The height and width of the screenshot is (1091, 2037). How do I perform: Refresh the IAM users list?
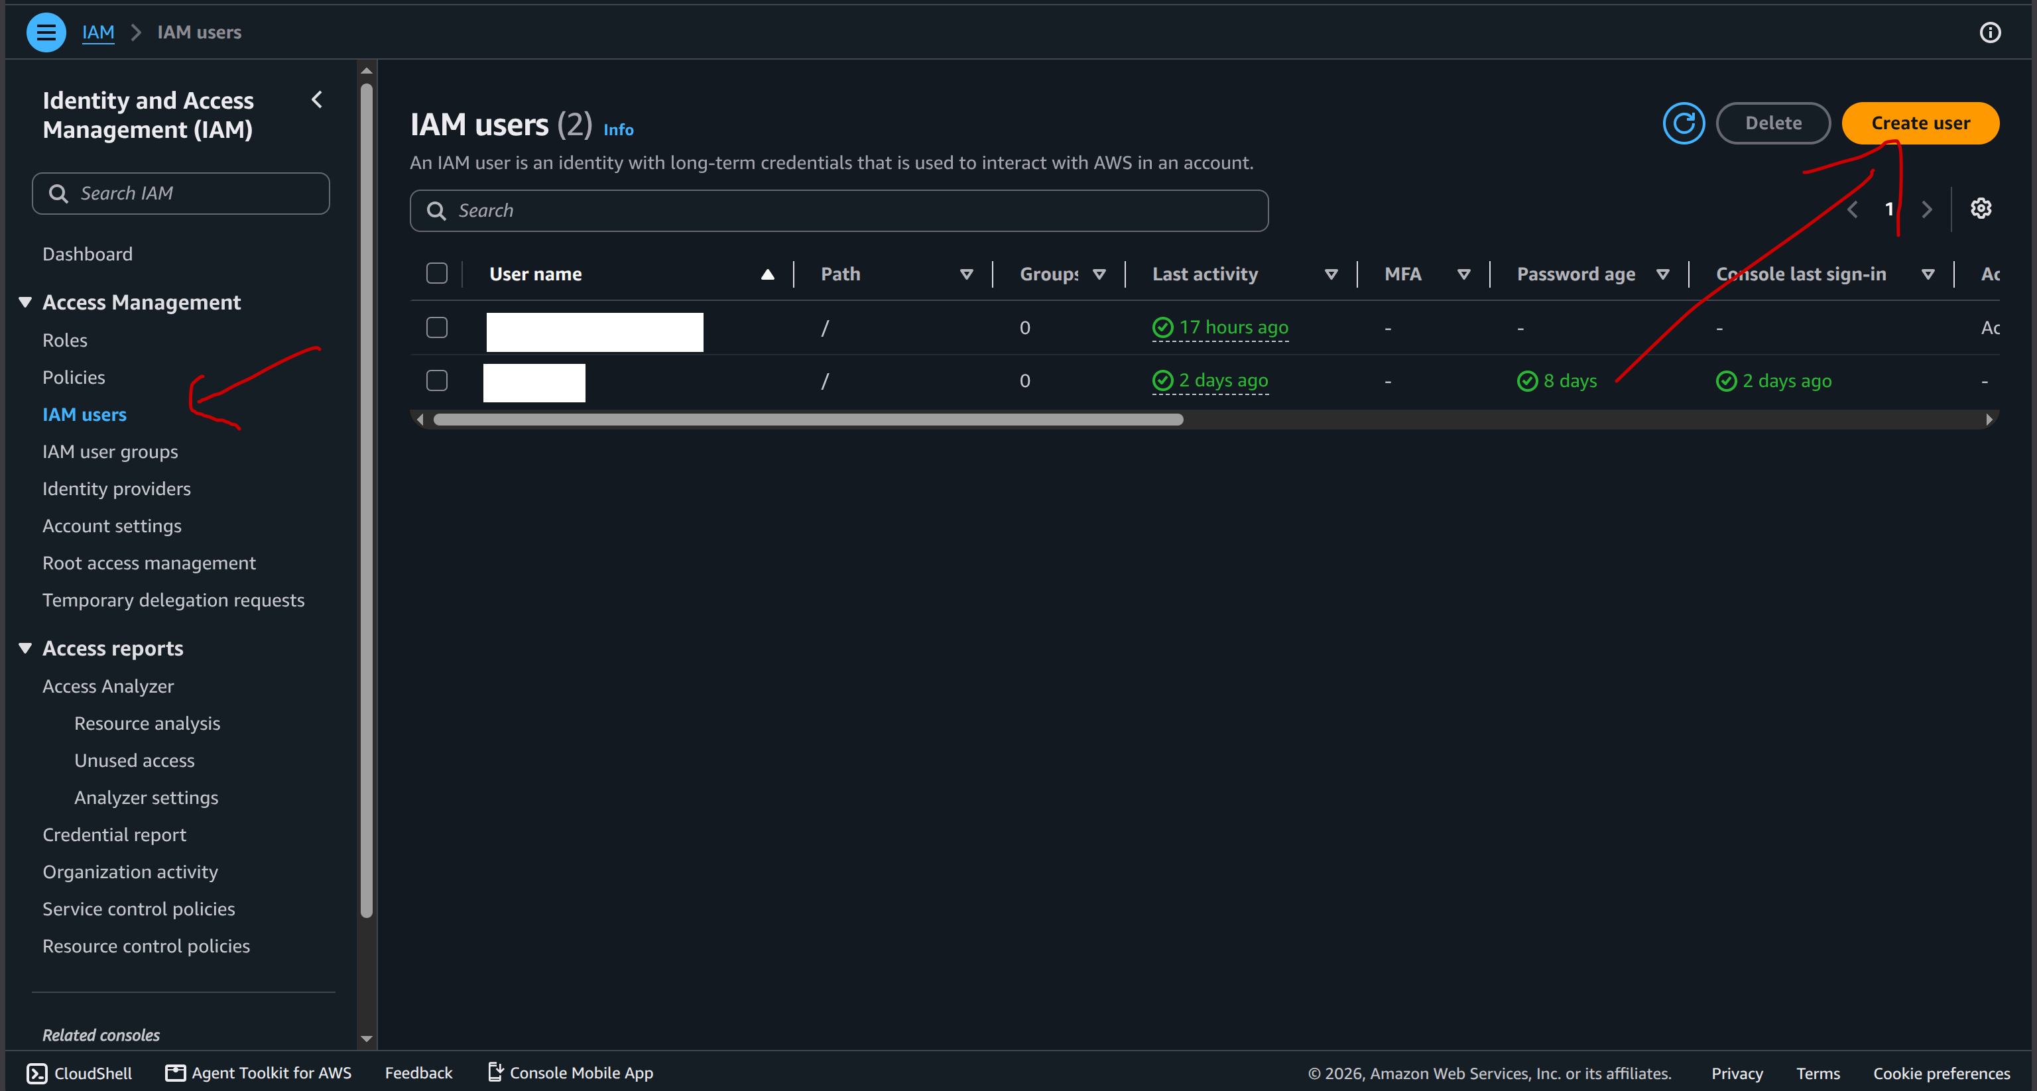tap(1684, 123)
